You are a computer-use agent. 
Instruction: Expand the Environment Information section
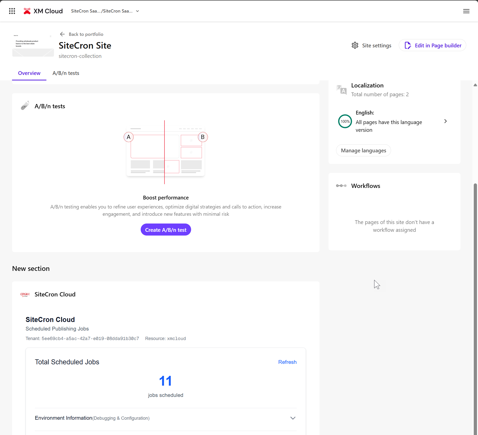pyautogui.click(x=293, y=418)
